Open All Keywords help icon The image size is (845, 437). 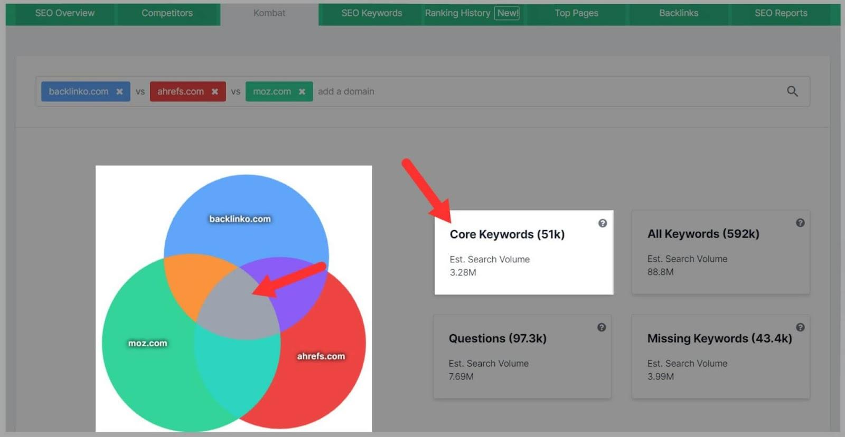click(800, 223)
